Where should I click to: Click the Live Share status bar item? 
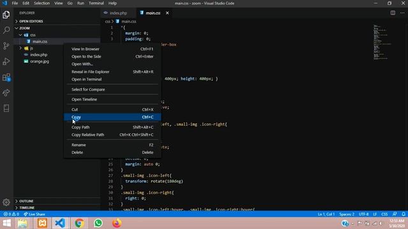[34, 214]
